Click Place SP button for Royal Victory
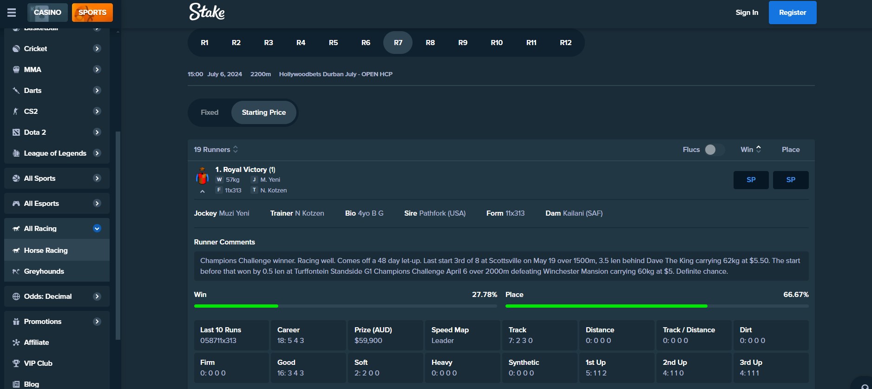 pos(791,180)
